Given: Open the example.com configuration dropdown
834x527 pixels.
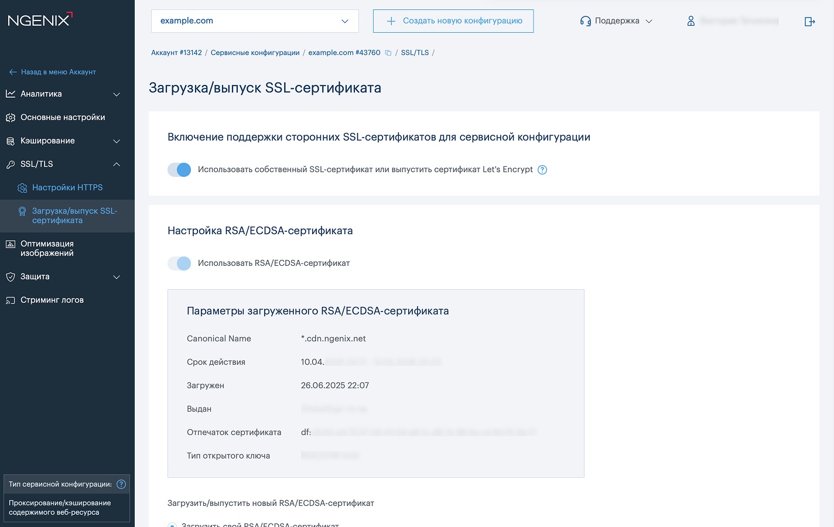Looking at the screenshot, I should click(255, 21).
